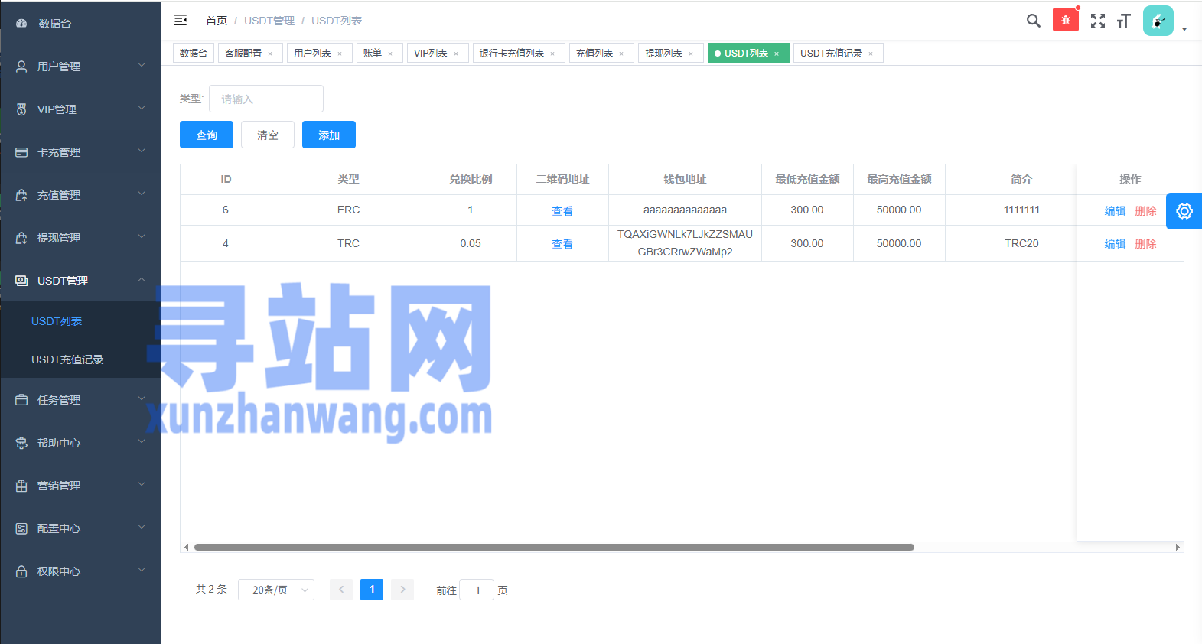Expand the 用户管理 sidebar menu
Image resolution: width=1202 pixels, height=644 pixels.
(x=80, y=67)
